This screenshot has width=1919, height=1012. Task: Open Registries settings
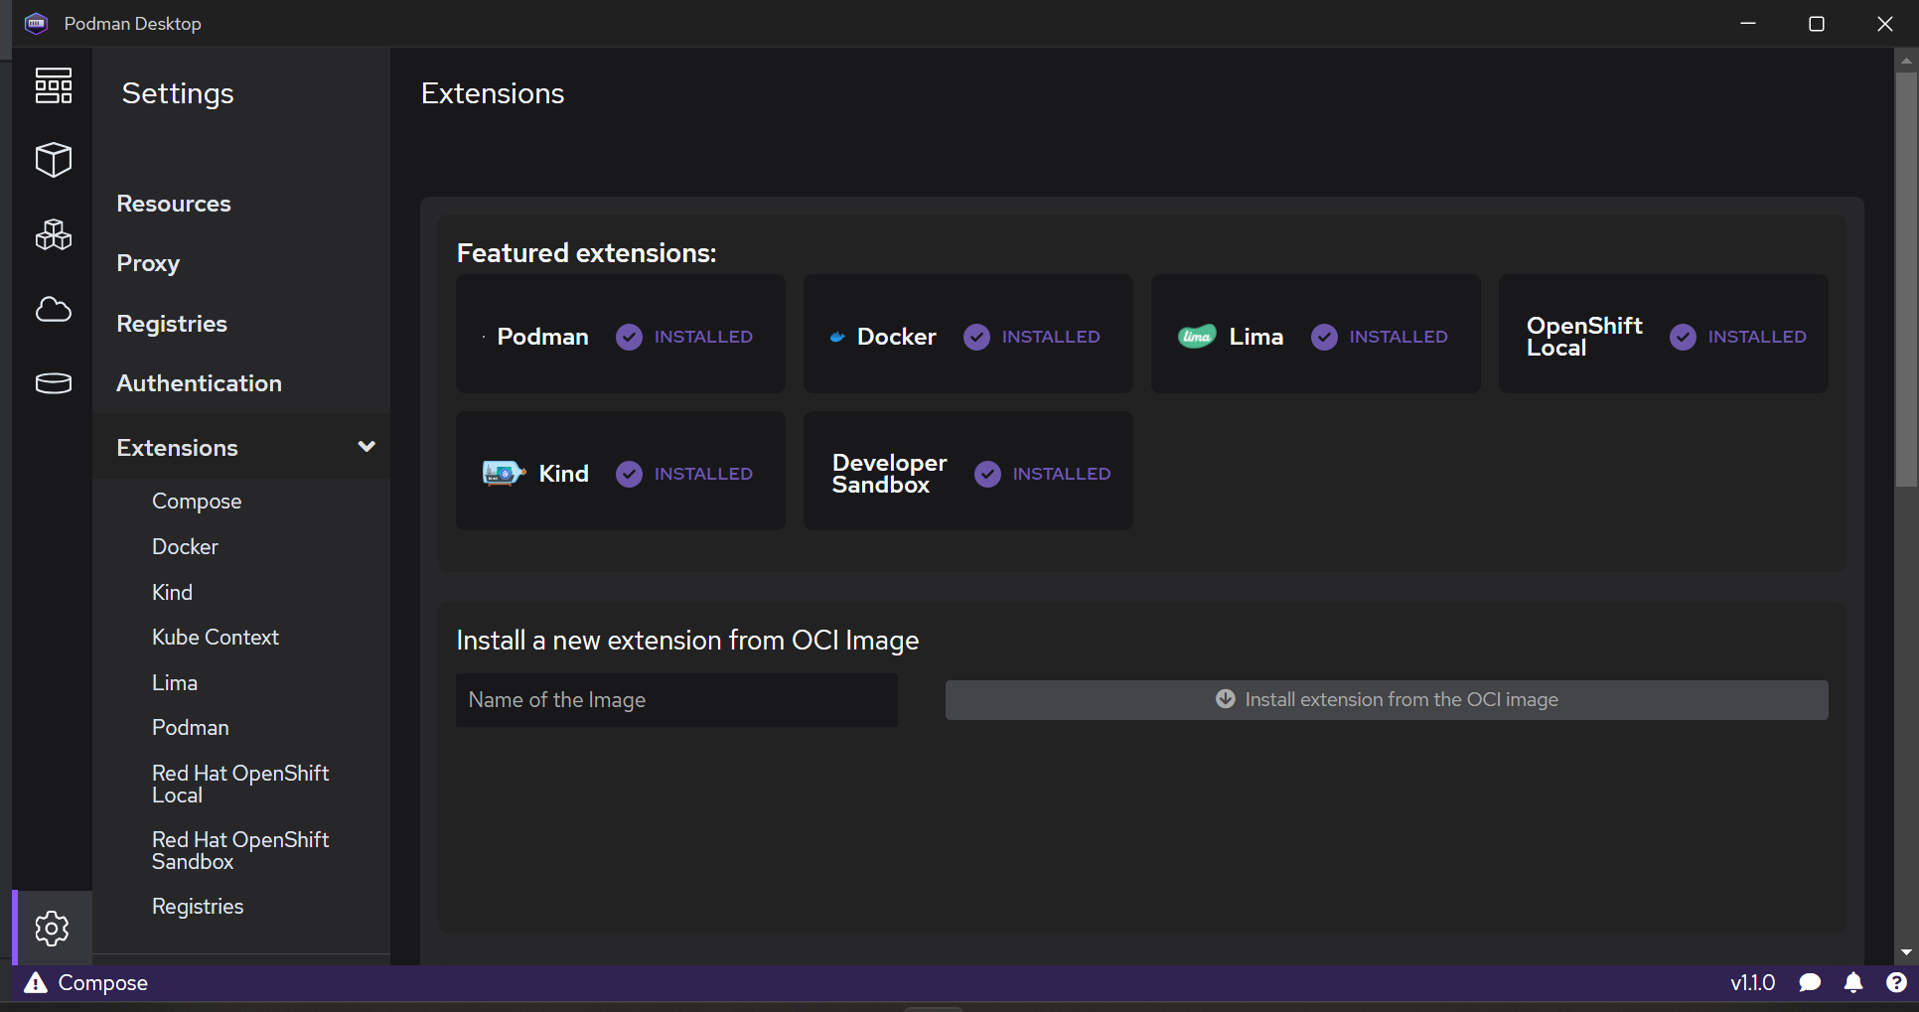(172, 324)
